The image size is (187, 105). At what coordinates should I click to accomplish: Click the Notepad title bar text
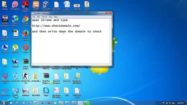click(x=41, y=13)
